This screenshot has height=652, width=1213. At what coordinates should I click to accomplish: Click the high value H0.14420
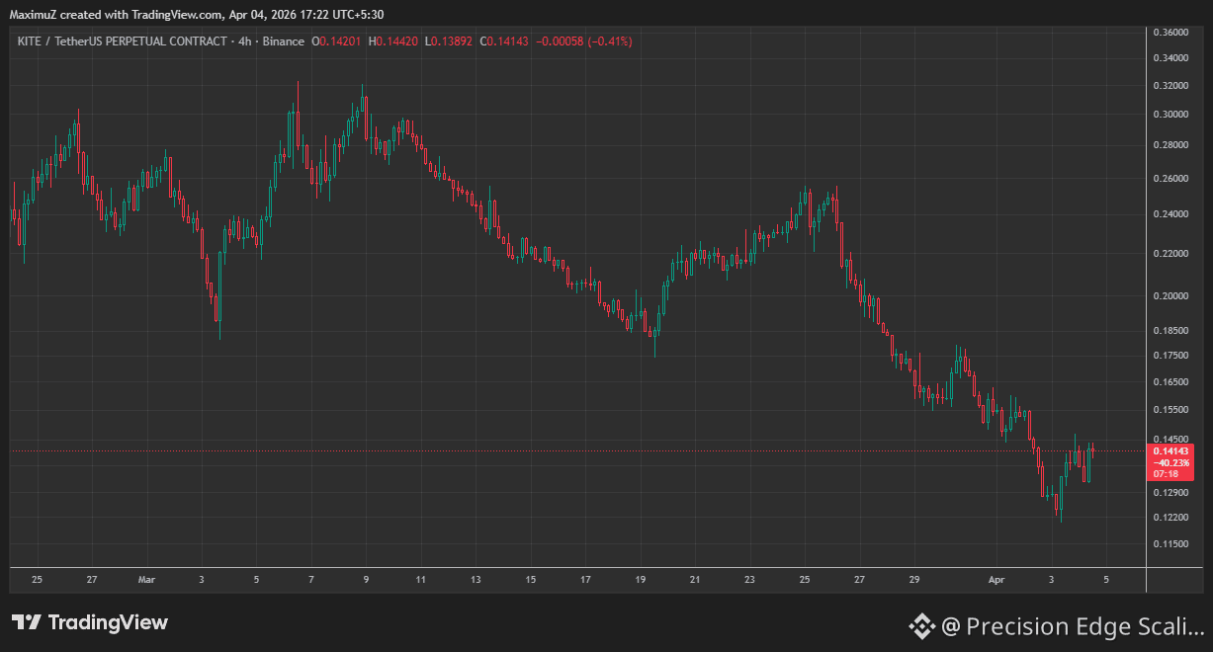click(393, 41)
